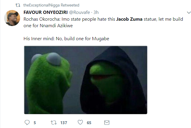Click the 'His Inner mind' tweet line
This screenshot has height=128, width=191.
tap(66, 39)
